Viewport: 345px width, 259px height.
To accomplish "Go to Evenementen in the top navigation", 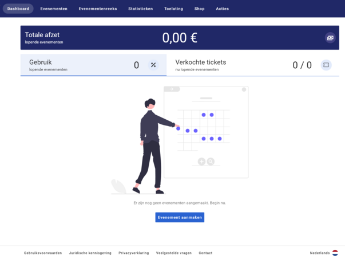I will point(54,9).
